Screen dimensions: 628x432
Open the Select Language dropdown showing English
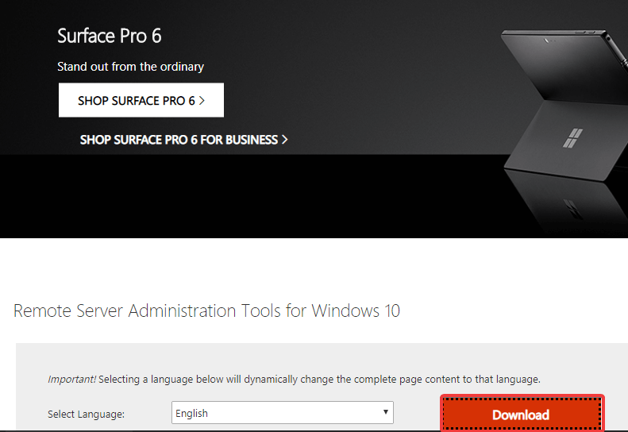tap(283, 412)
